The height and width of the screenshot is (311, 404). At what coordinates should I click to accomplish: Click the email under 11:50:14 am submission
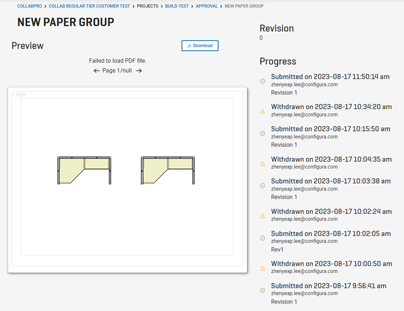coord(304,85)
